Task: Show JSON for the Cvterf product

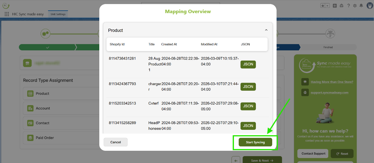Action: [248, 106]
